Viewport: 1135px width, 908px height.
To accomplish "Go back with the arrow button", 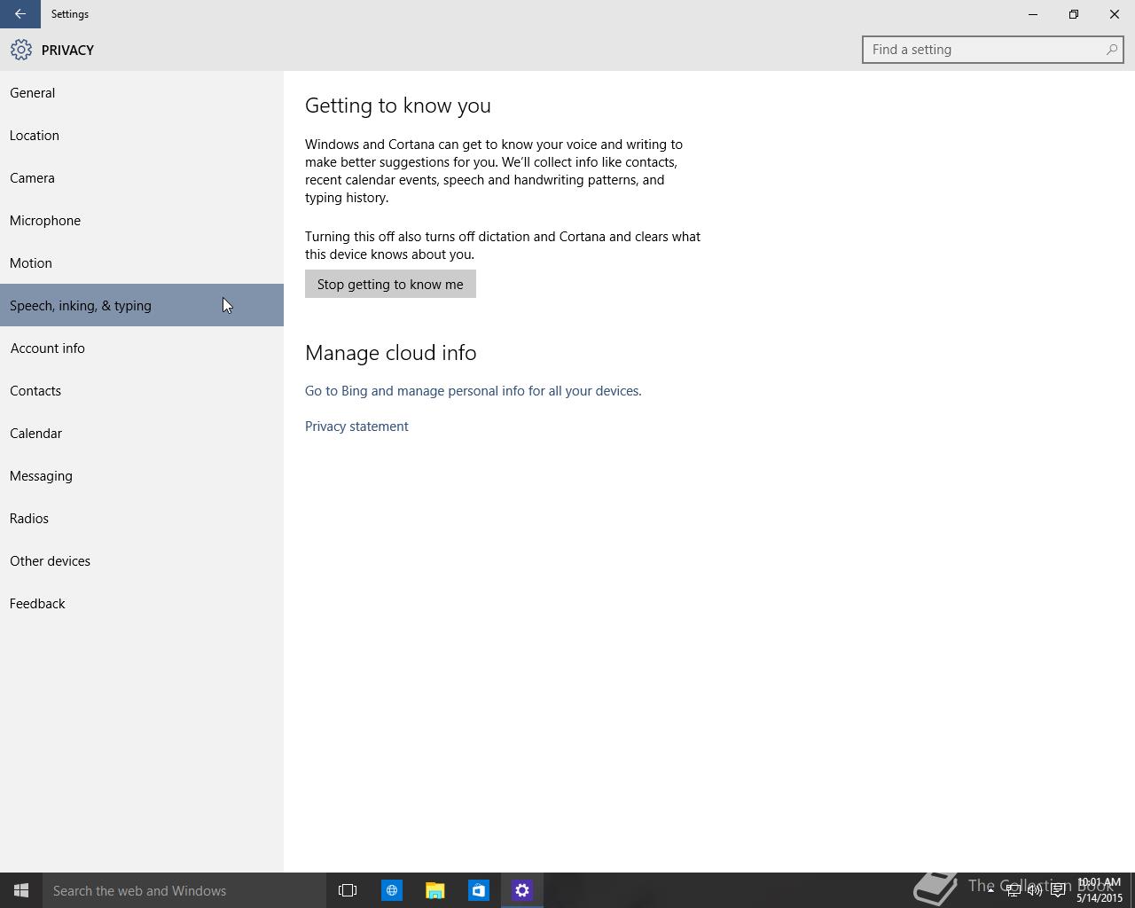I will tap(20, 14).
